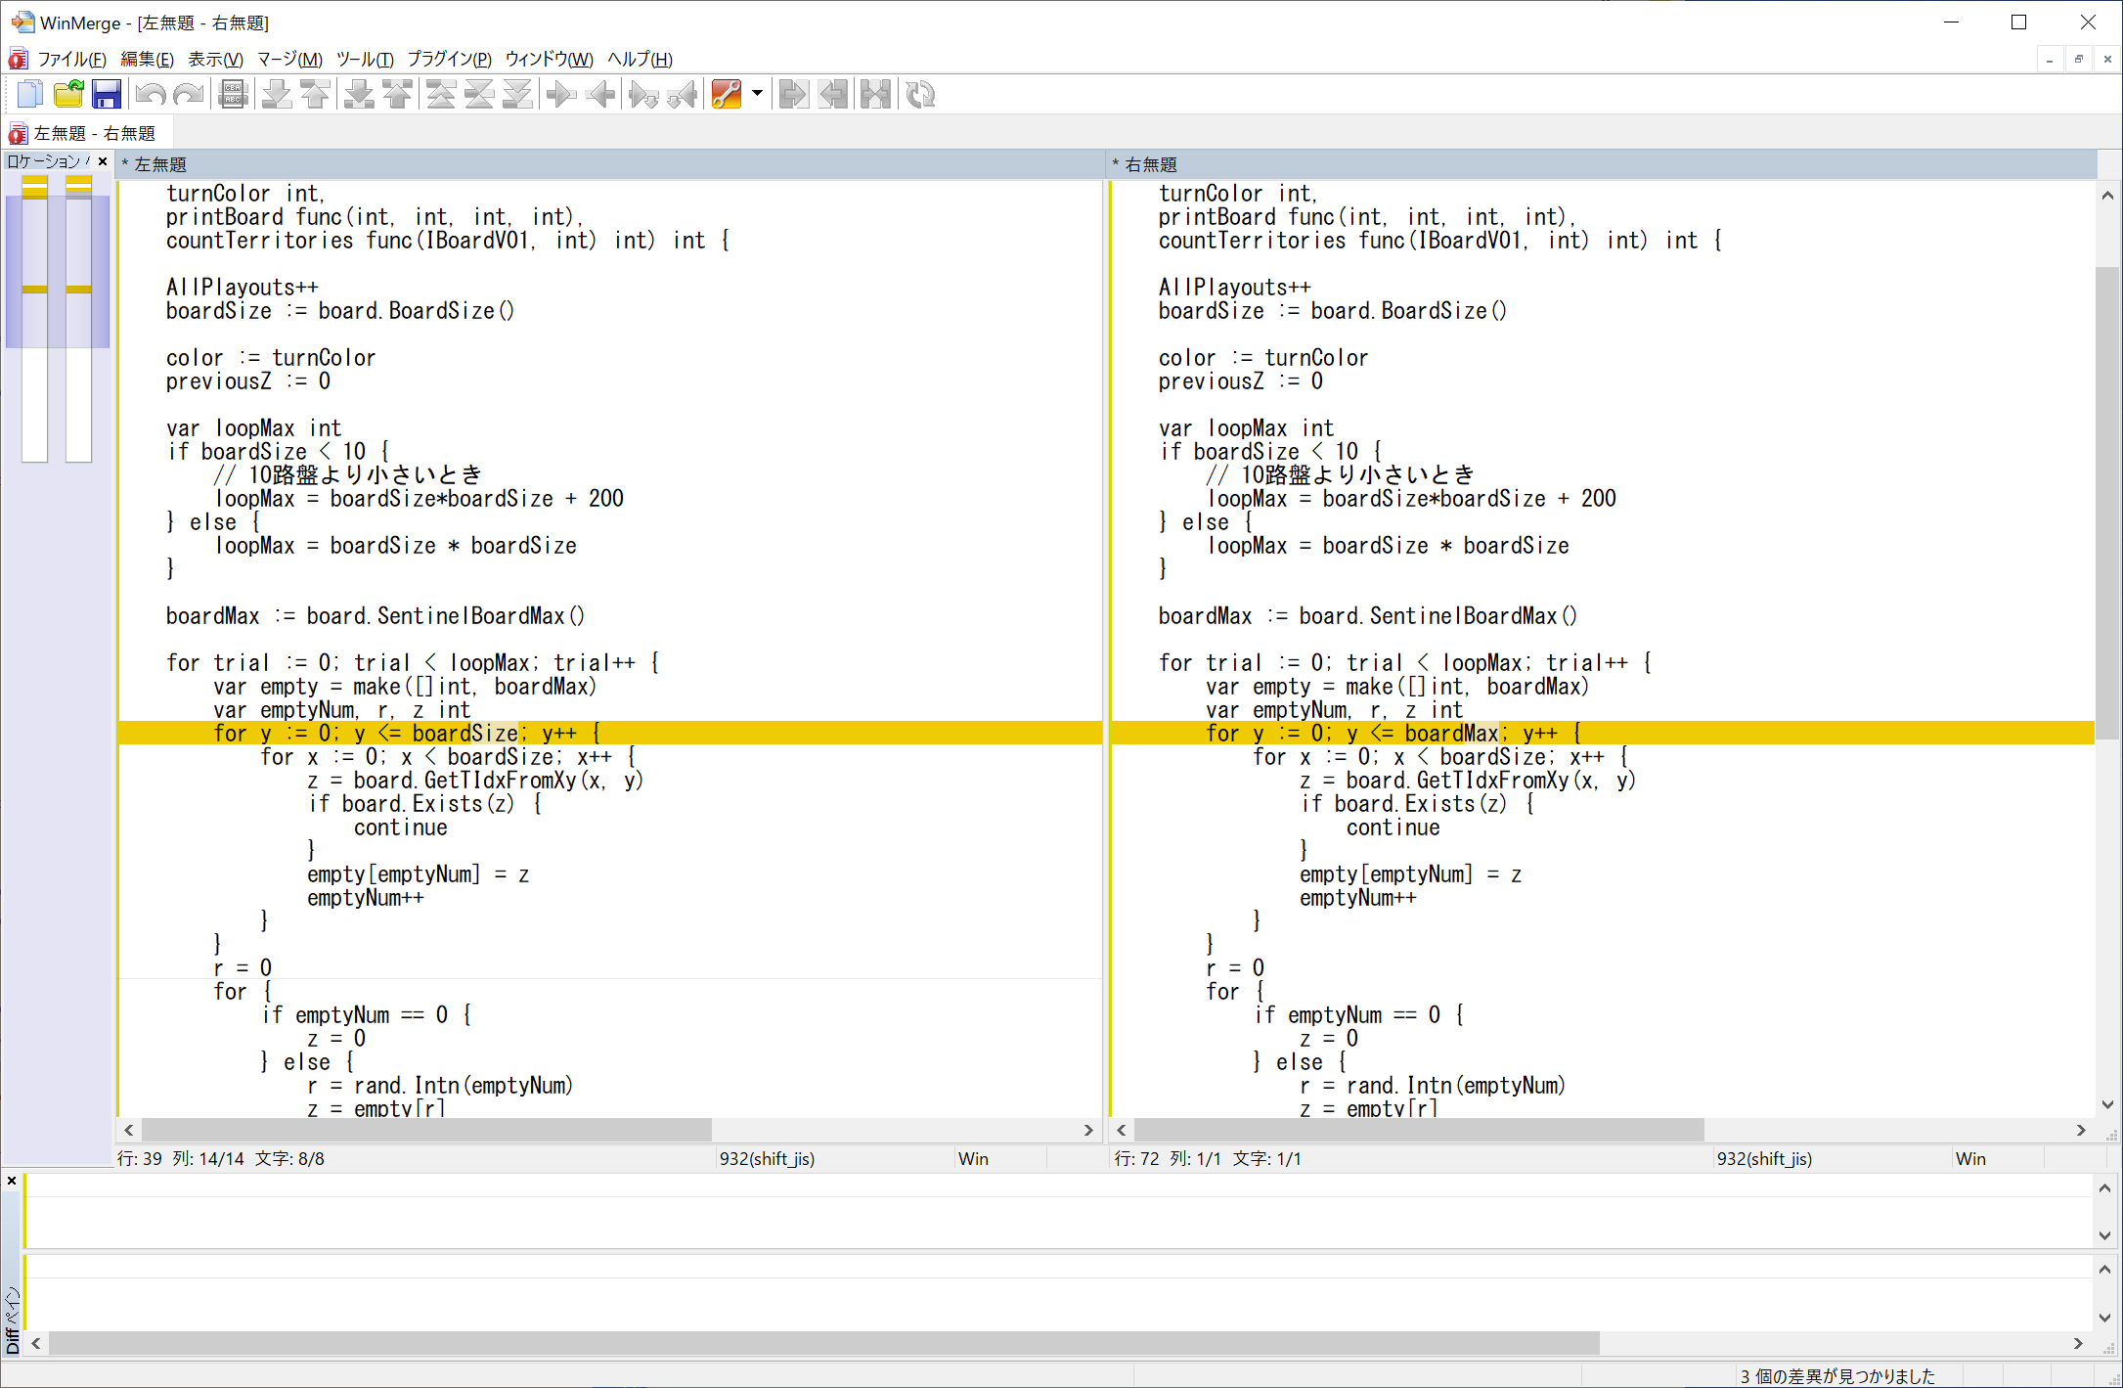Click the Redo arrow icon
Image resolution: width=2123 pixels, height=1388 pixels.
(188, 95)
